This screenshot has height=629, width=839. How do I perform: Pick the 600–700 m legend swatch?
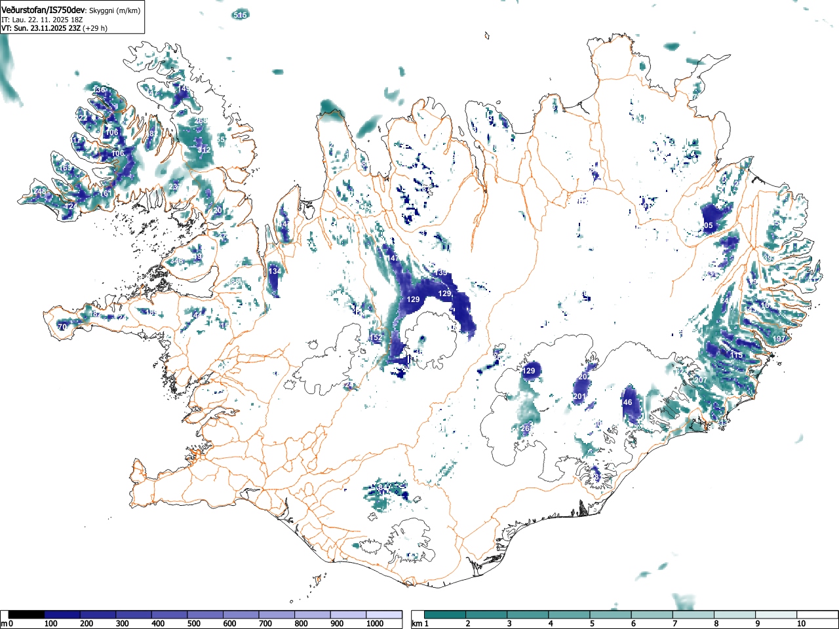click(241, 615)
